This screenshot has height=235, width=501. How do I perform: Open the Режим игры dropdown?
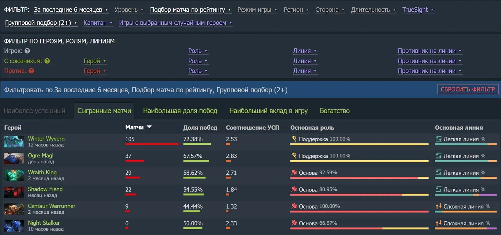[257, 10]
